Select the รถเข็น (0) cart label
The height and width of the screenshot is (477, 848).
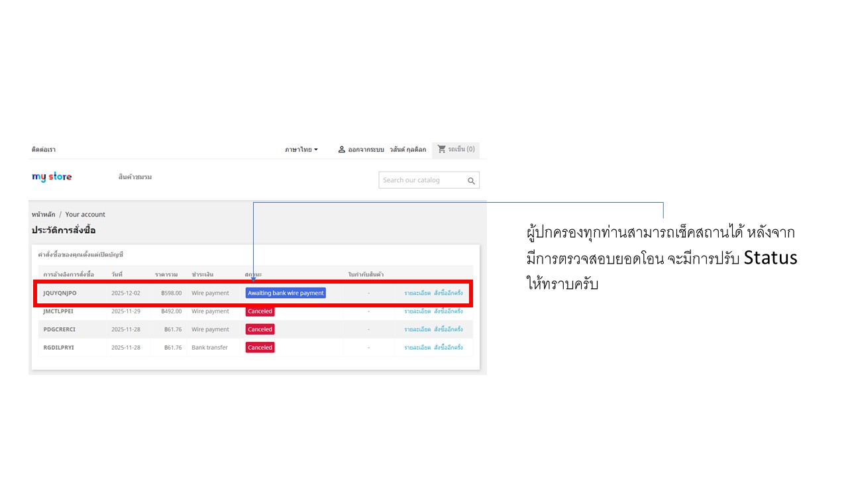click(x=461, y=150)
